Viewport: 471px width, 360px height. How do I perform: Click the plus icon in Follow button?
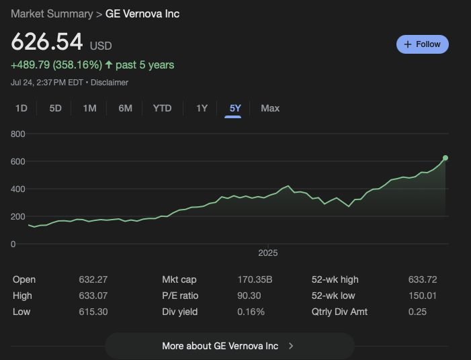tap(408, 44)
